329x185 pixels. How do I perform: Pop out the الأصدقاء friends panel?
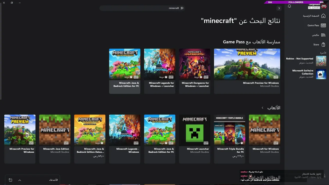[x=10, y=180]
